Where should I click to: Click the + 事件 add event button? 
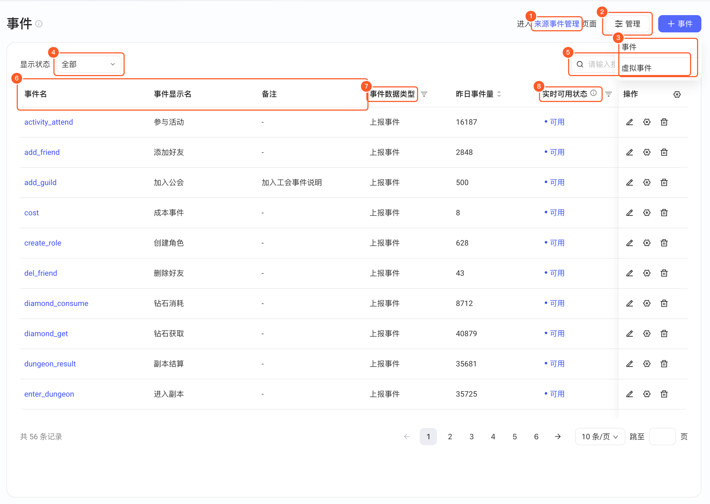click(680, 23)
